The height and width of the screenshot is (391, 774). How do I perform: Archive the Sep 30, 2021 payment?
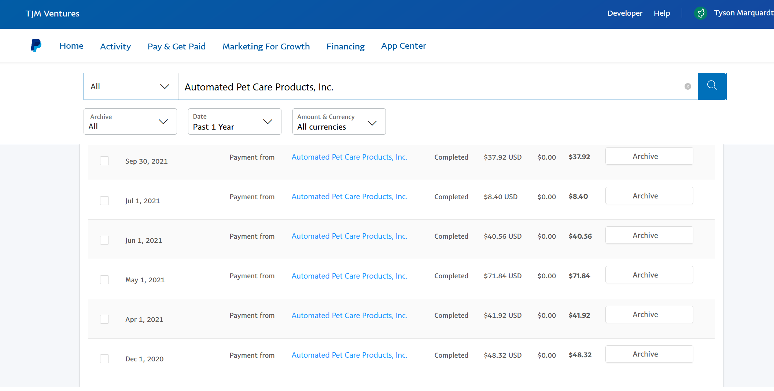pyautogui.click(x=649, y=156)
